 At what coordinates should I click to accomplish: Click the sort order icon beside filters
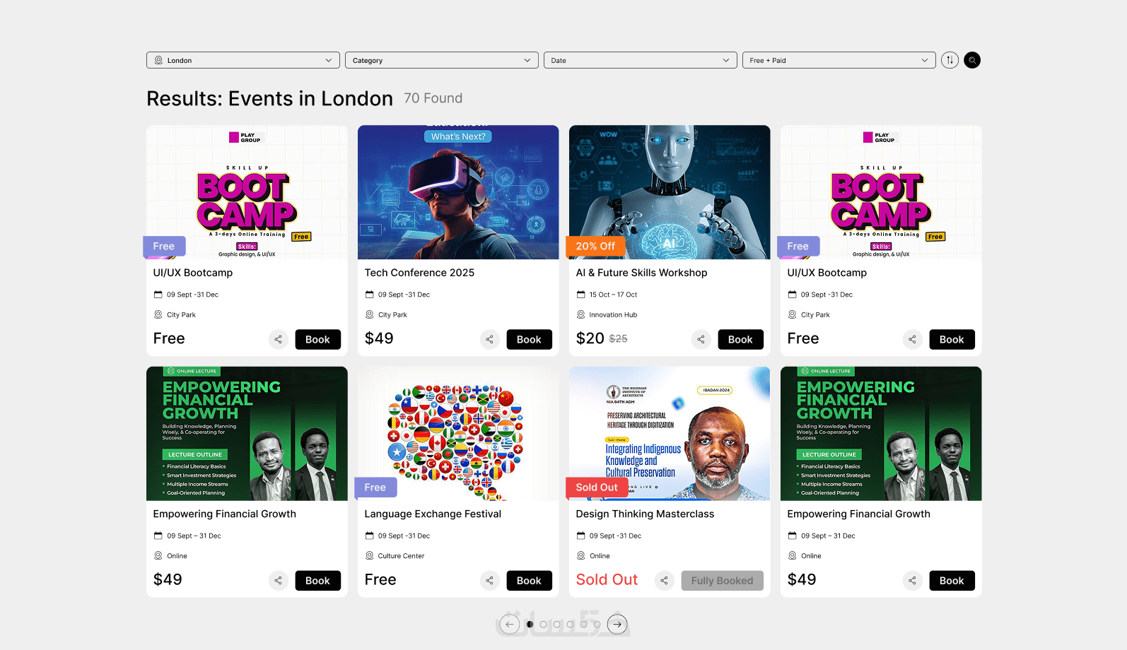point(950,60)
